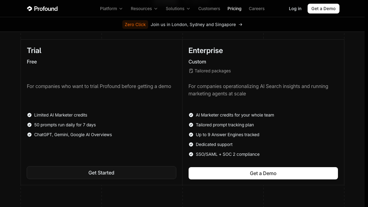Click text 'Dedicated support'
Screen dimensions: 368x207
pos(214,144)
